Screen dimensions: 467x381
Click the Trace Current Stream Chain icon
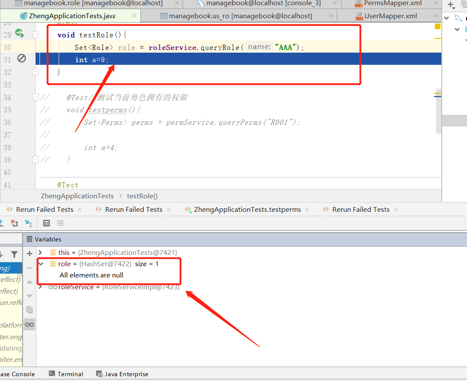pos(60,223)
